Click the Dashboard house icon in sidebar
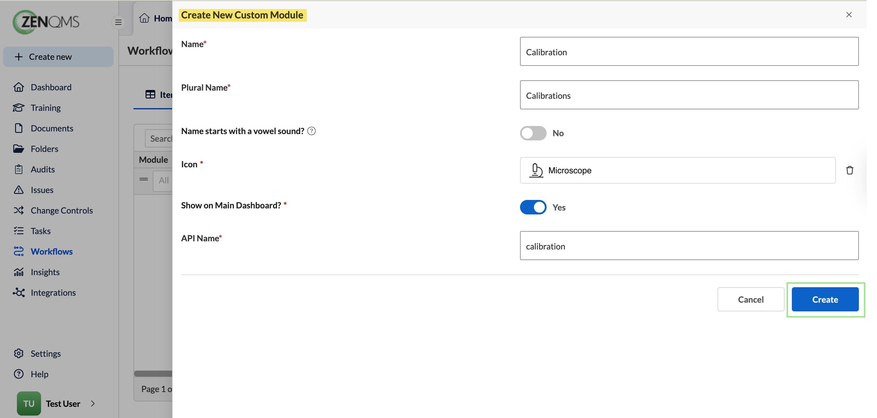This screenshot has width=877, height=418. [19, 87]
